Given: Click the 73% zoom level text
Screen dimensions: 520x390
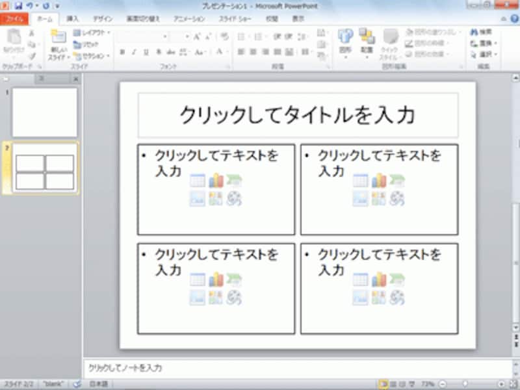Looking at the screenshot, I should pyautogui.click(x=428, y=384).
